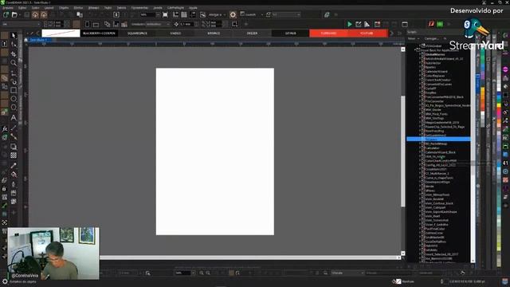Screen dimensions: 510x287
Task: Select portrait page orientation
Action: pos(87,25)
